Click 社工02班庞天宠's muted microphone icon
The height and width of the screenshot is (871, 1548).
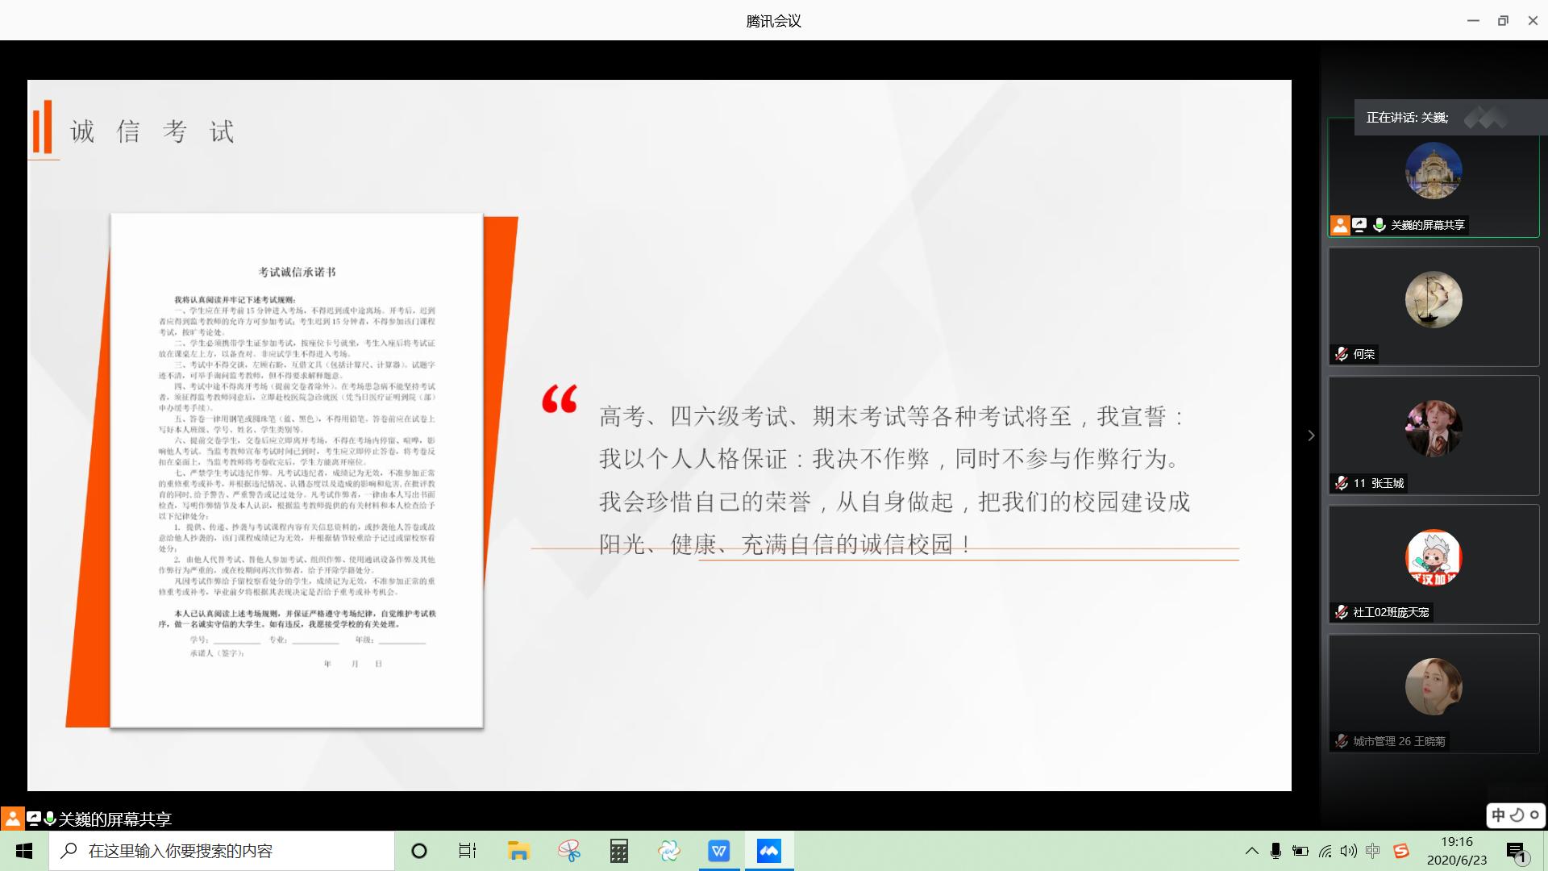(1342, 612)
